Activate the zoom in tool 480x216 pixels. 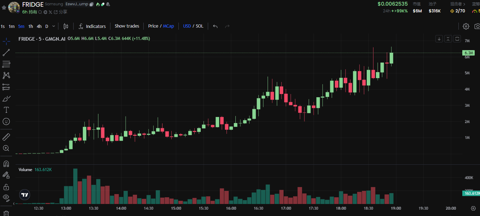[6, 148]
